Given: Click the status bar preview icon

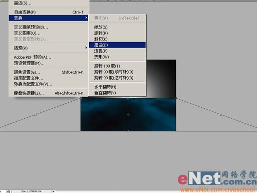Looking at the screenshot, I should (9, 191).
